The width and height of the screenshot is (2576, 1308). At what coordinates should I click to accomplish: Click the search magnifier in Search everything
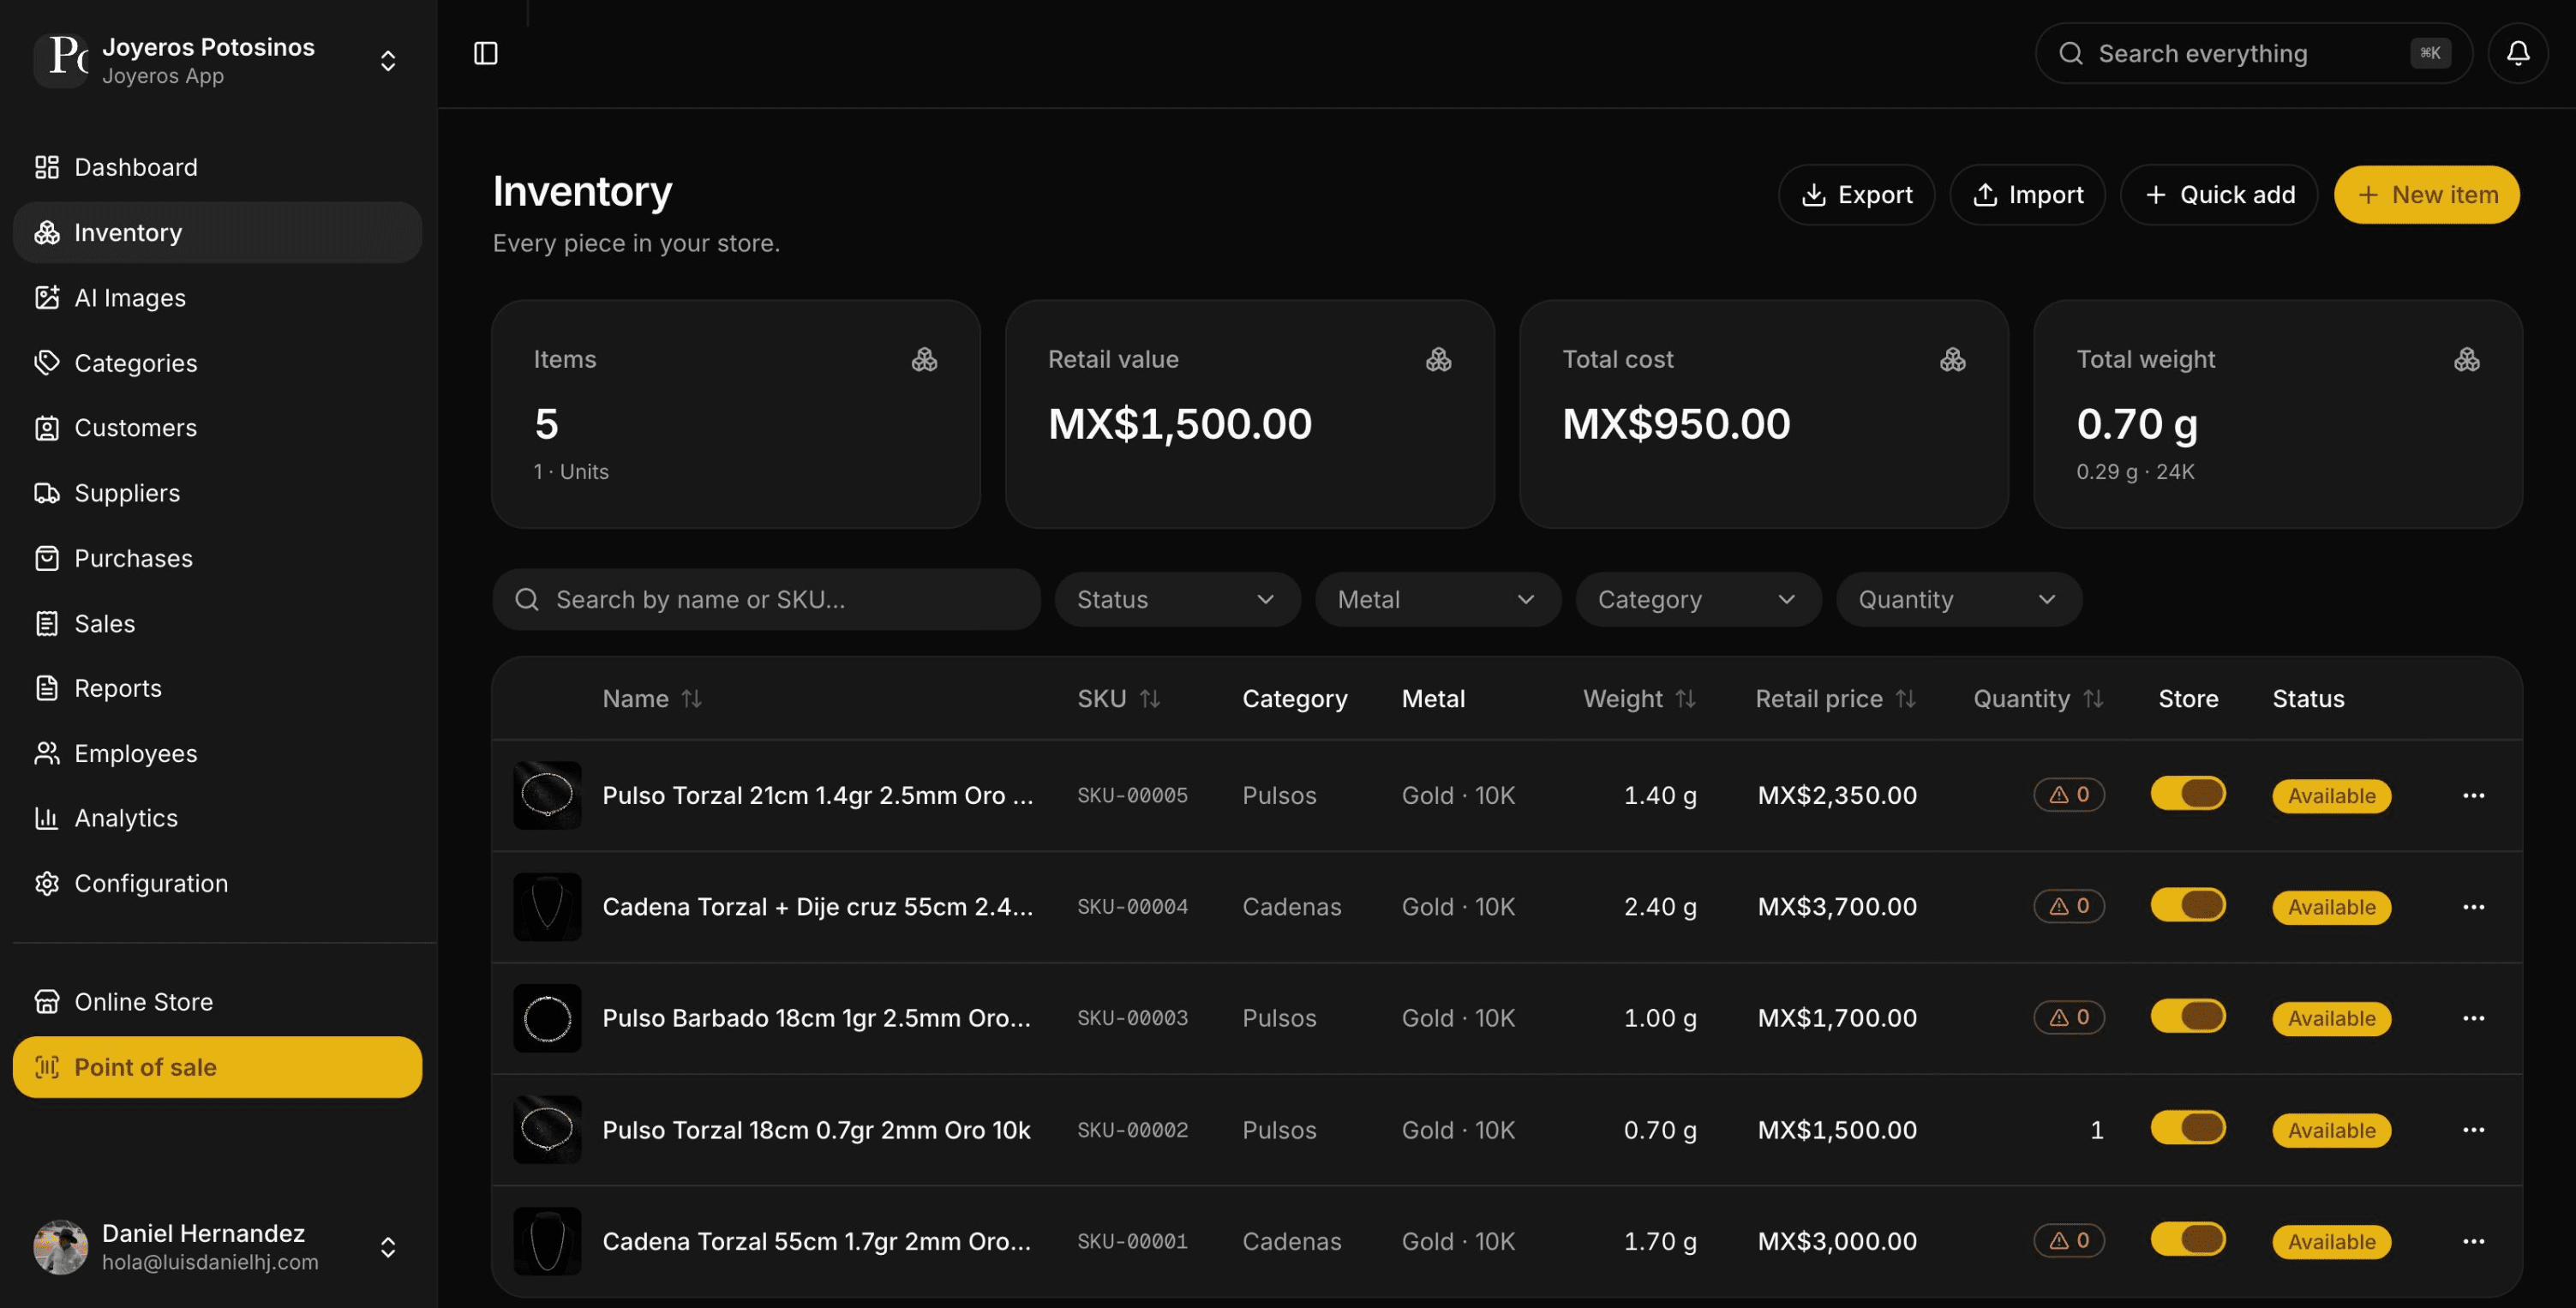point(2070,53)
